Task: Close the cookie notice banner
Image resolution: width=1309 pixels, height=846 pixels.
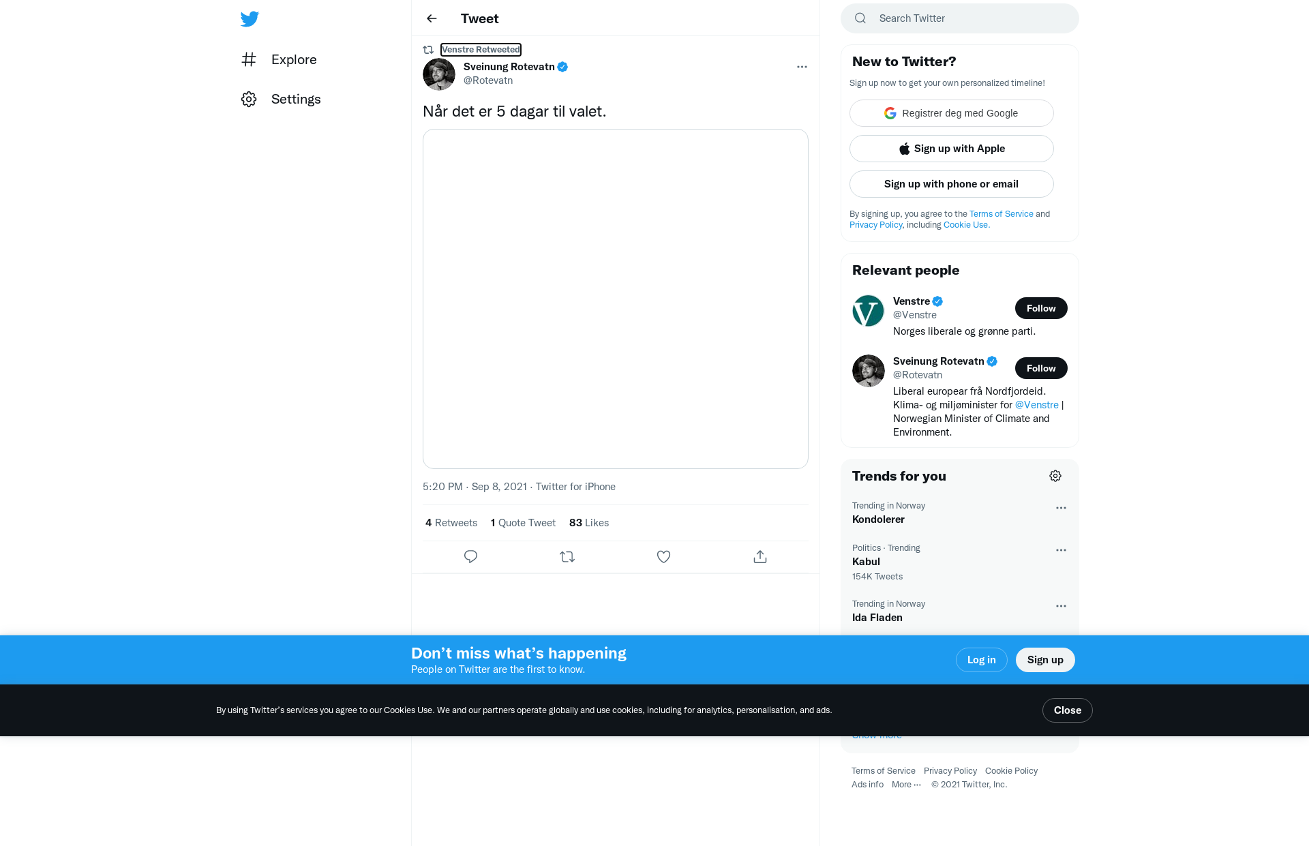Action: [x=1068, y=710]
